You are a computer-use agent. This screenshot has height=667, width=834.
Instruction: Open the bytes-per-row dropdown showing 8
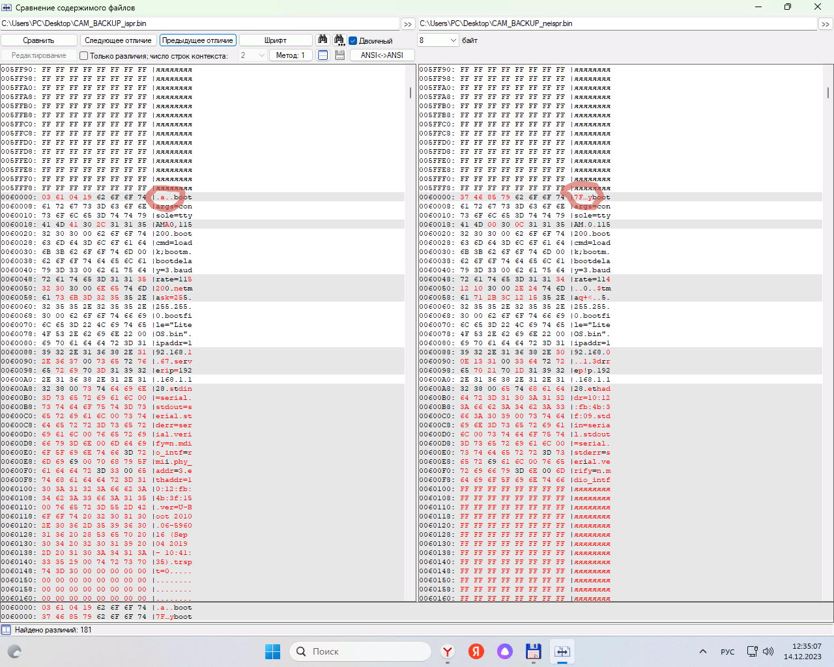point(439,40)
